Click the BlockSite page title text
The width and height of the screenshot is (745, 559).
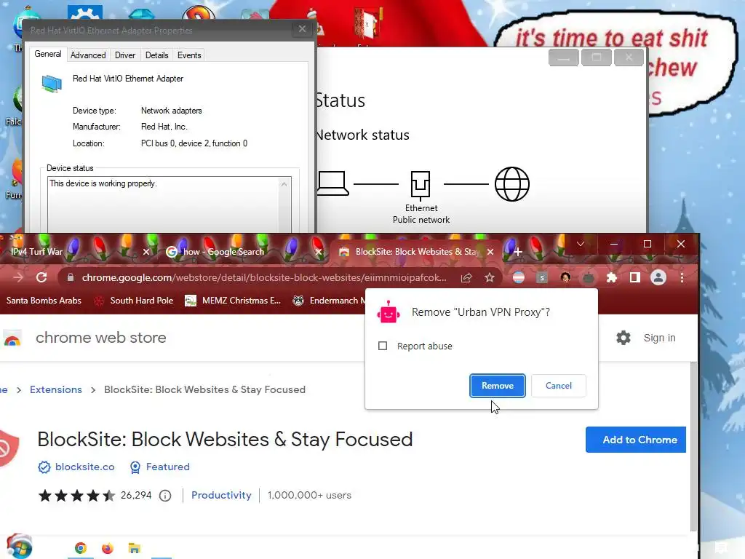pyautogui.click(x=225, y=440)
